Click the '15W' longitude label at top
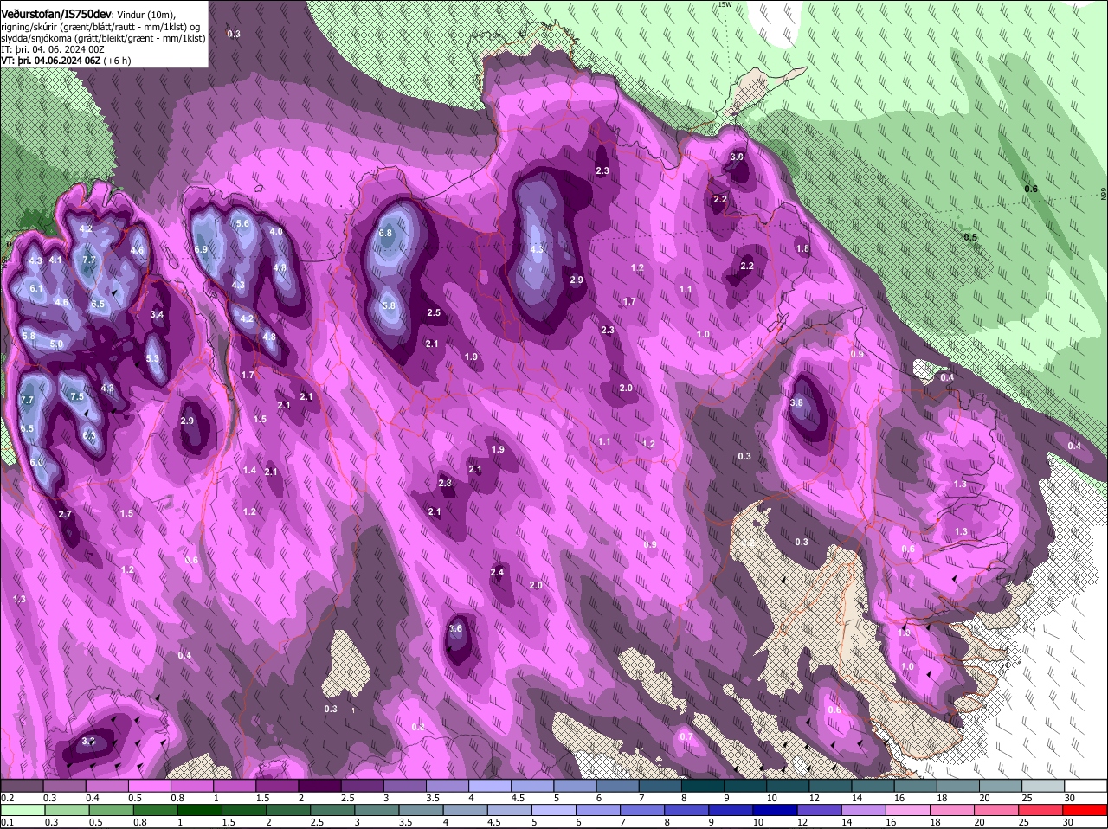The height and width of the screenshot is (829, 1108). click(x=725, y=5)
